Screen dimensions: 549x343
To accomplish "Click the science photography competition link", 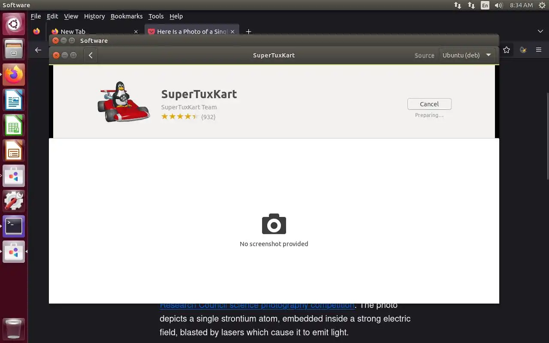I will [x=257, y=306].
